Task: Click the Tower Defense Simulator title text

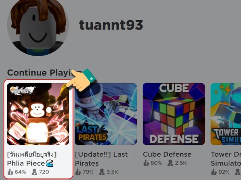Action: click(226, 159)
